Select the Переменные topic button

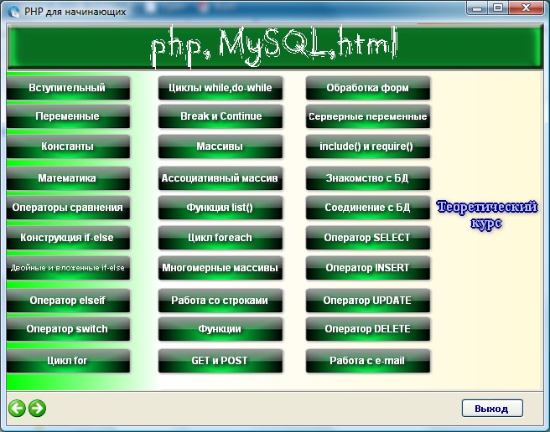point(67,117)
